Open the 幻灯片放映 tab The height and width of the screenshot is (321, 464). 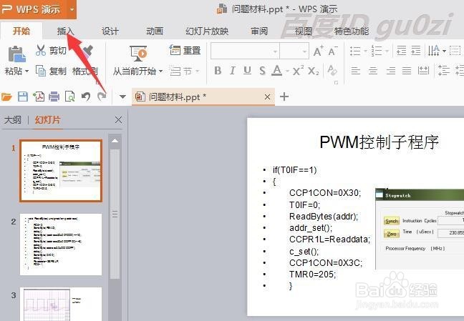click(x=207, y=31)
